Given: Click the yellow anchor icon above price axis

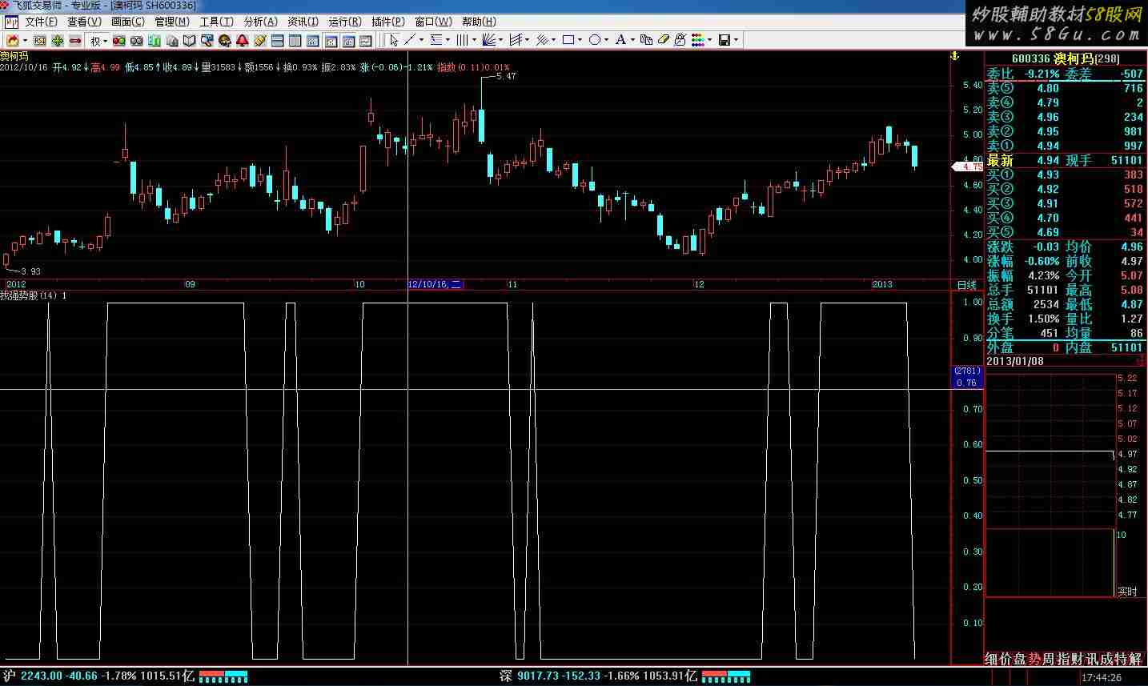Looking at the screenshot, I should coord(954,57).
